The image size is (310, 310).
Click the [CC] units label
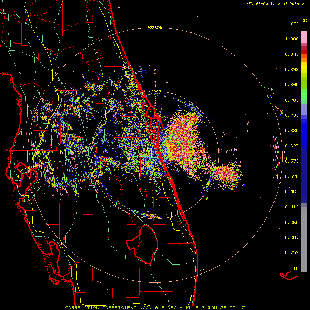pyautogui.click(x=294, y=24)
